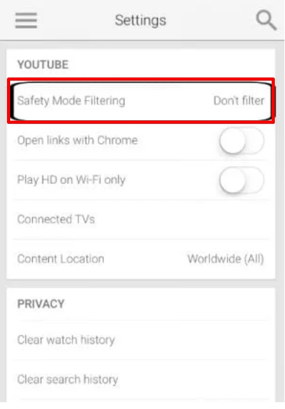The image size is (285, 409).
Task: Tap the Play HD on Wi-Fi only label
Action: (x=71, y=180)
